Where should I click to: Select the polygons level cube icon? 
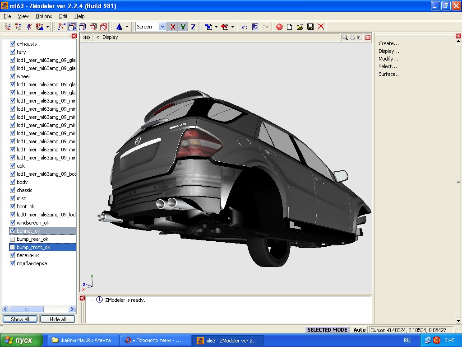click(x=83, y=27)
